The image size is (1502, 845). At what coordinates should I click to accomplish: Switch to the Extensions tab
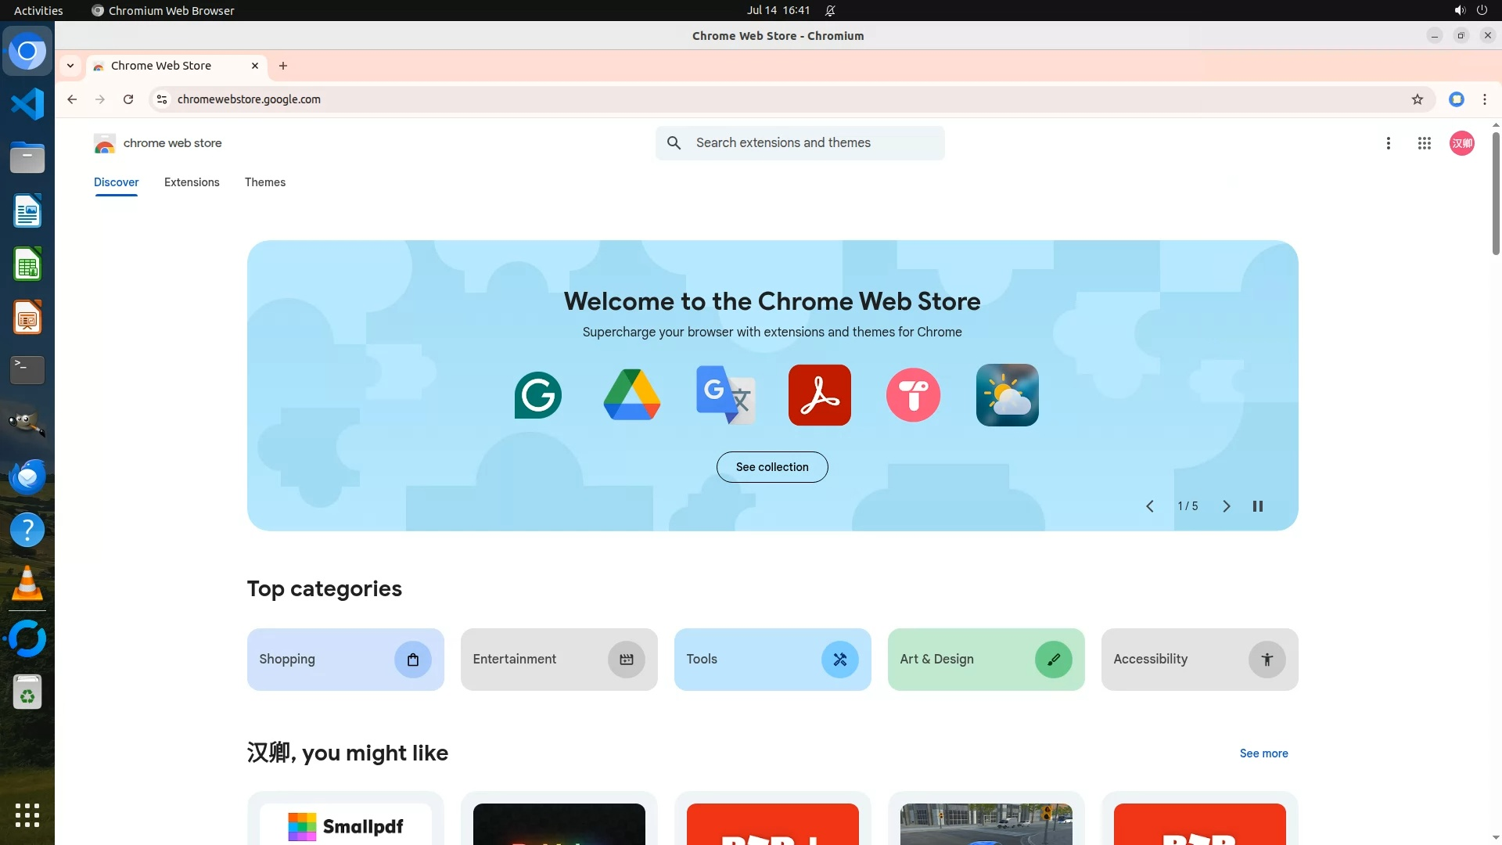[192, 182]
